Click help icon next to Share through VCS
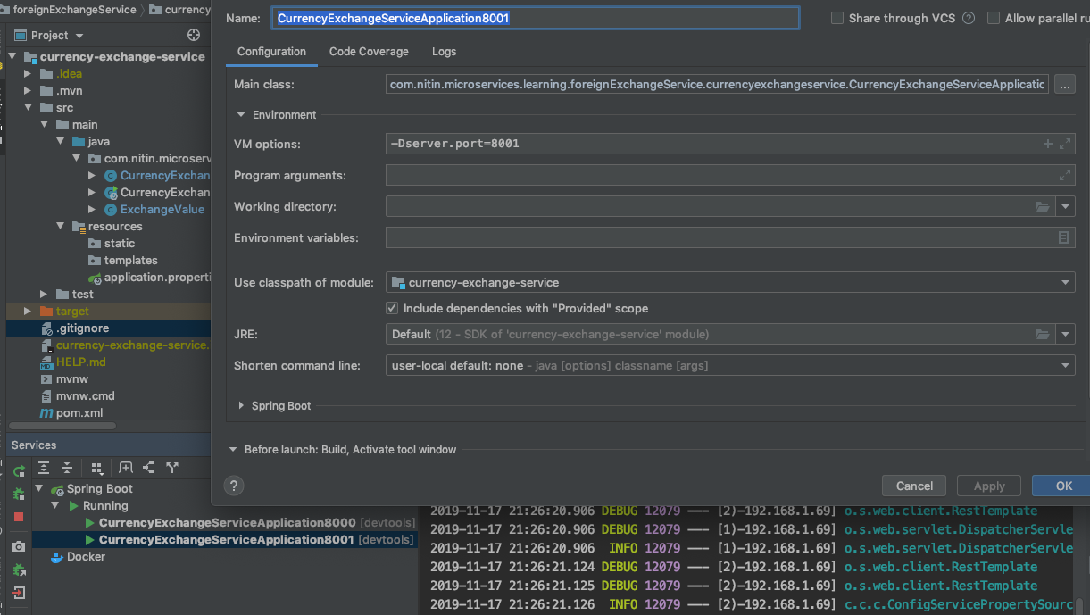This screenshot has height=615, width=1090. 969,18
